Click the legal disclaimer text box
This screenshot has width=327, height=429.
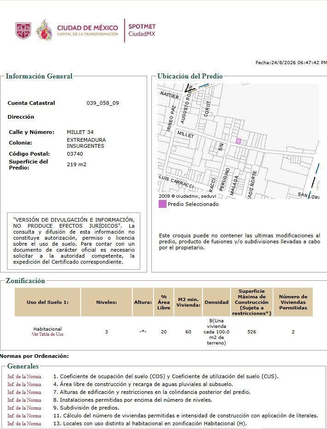click(74, 241)
